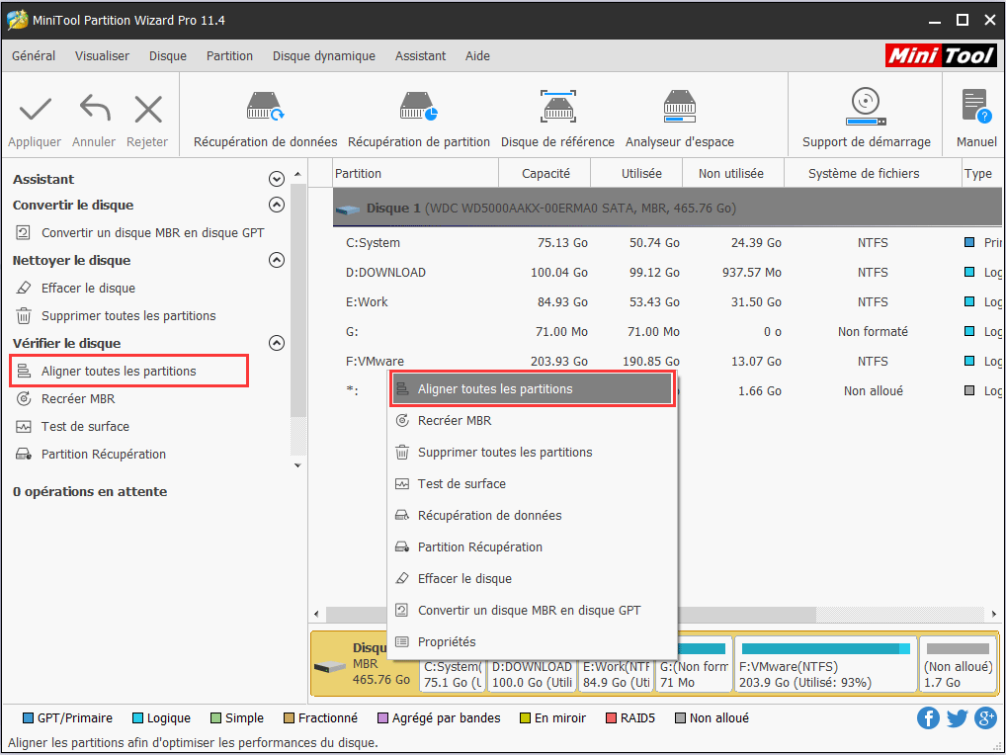Open the Facebook share icon
The height and width of the screenshot is (755, 1006).
pos(928,717)
